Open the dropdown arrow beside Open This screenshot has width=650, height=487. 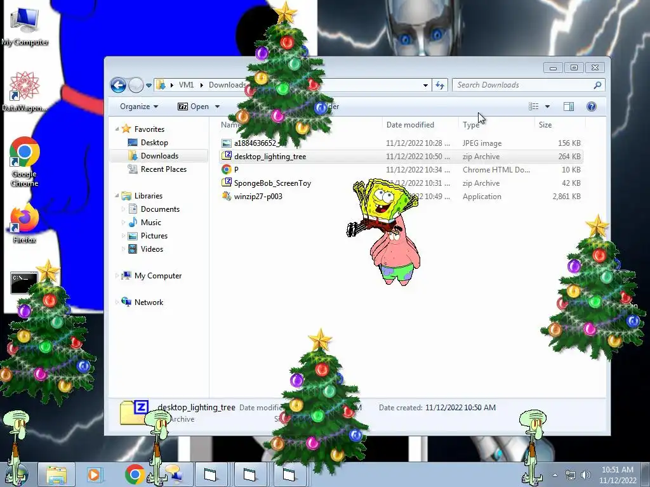click(217, 107)
